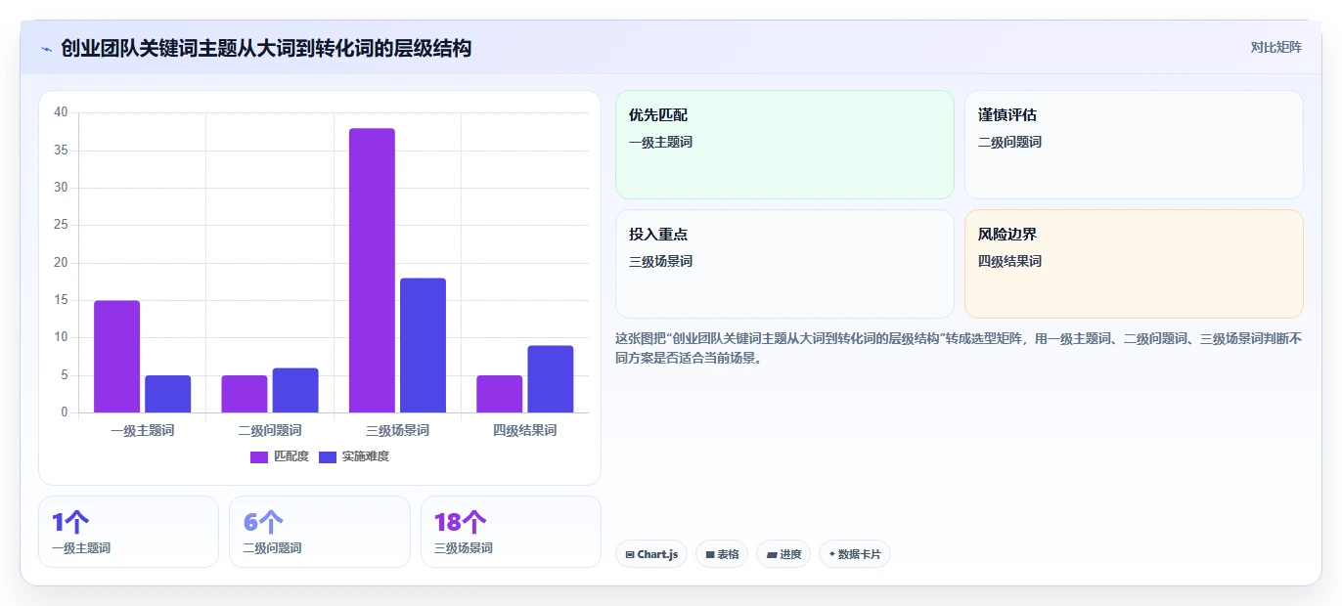Click the 进度 tag chip
The image size is (1342, 606).
(x=783, y=554)
